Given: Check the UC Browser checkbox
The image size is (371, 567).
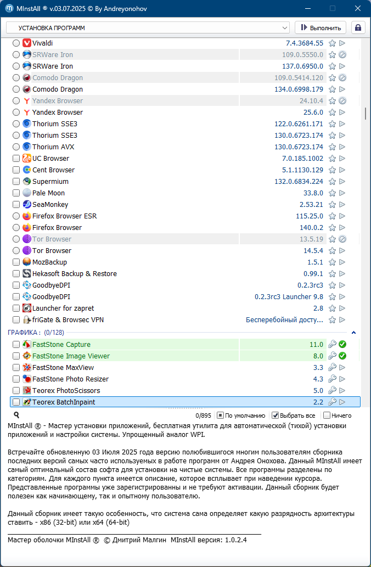Looking at the screenshot, I should 16,159.
